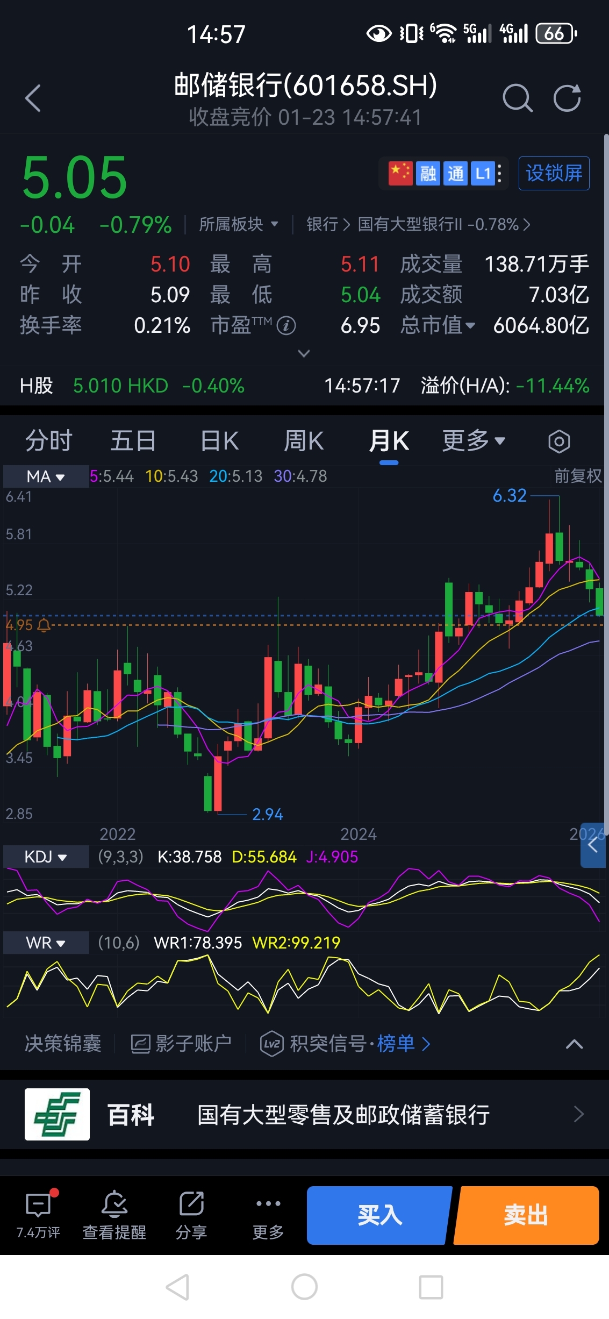Switch to 周K chart tab
The width and height of the screenshot is (609, 1319).
pos(304,441)
